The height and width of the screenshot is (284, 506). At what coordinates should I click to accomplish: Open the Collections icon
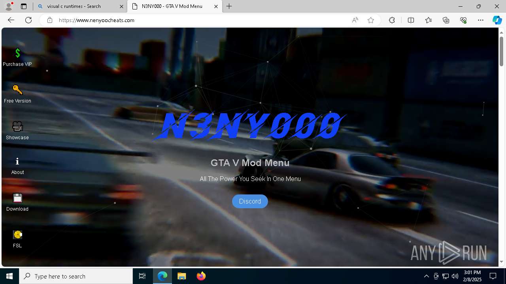point(446,20)
